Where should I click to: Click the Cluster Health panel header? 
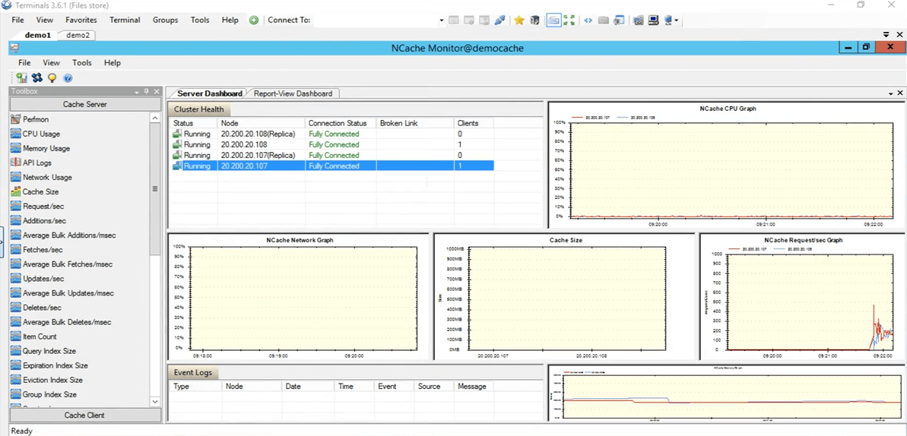pyautogui.click(x=198, y=109)
